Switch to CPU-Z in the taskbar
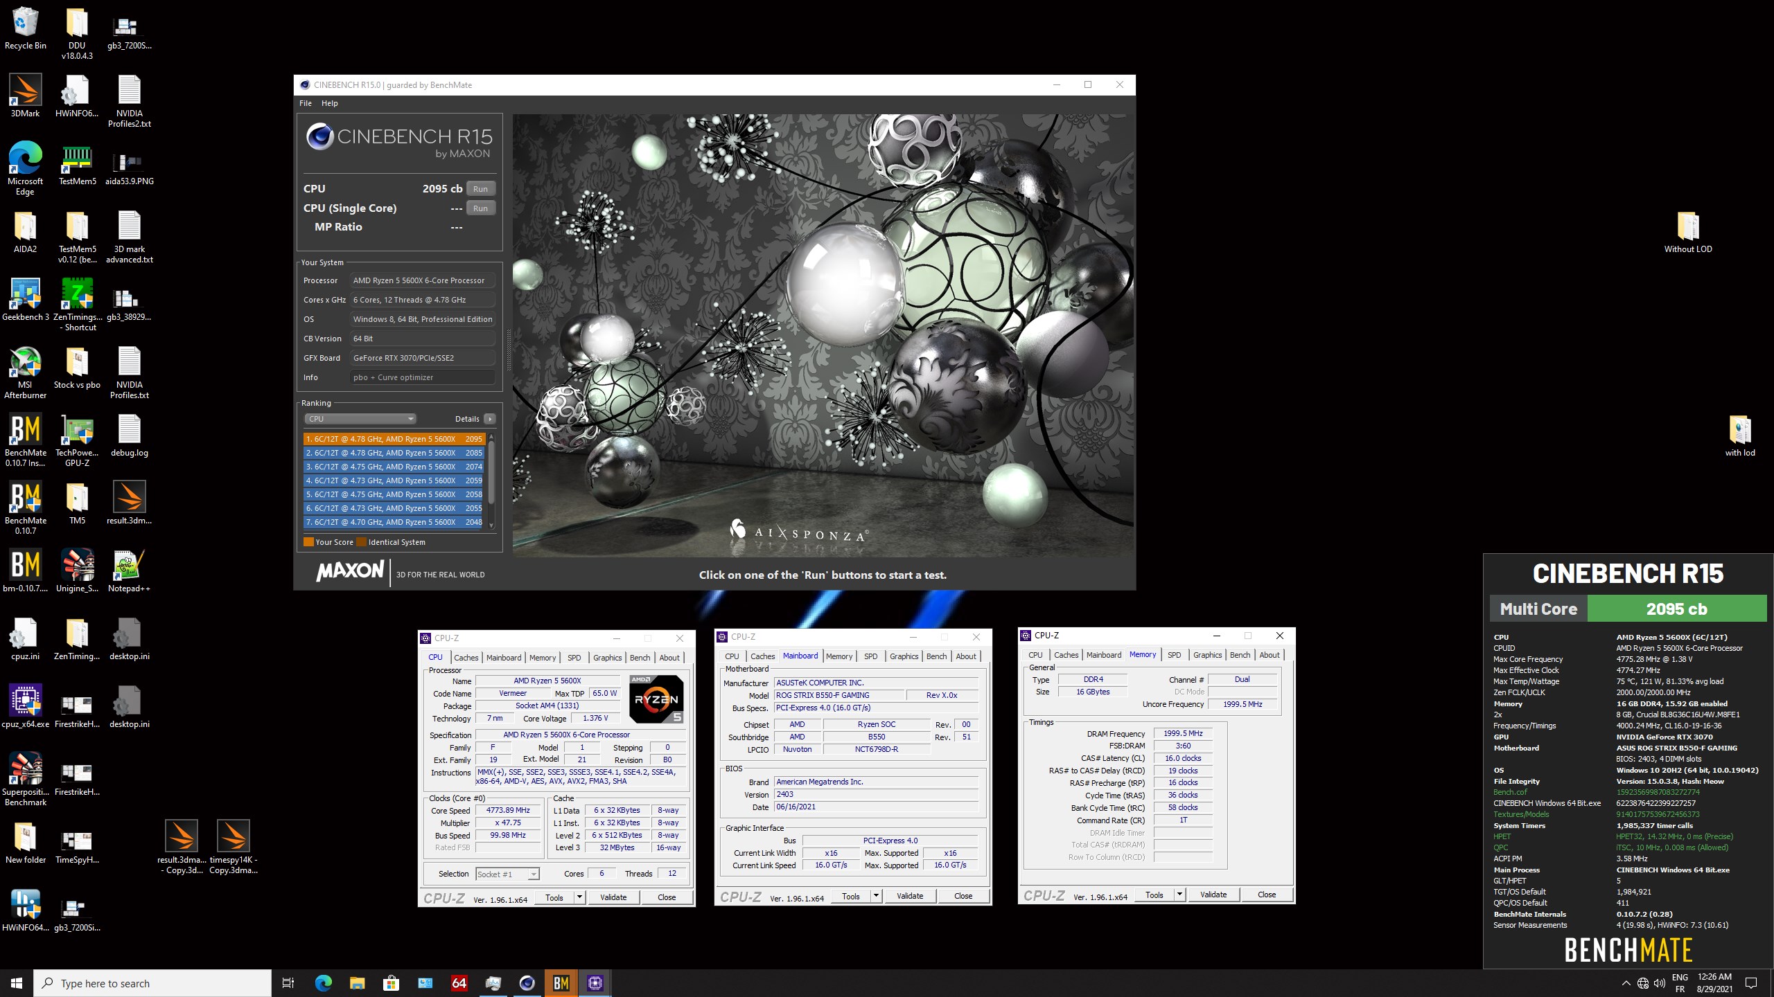Image resolution: width=1774 pixels, height=997 pixels. [595, 983]
